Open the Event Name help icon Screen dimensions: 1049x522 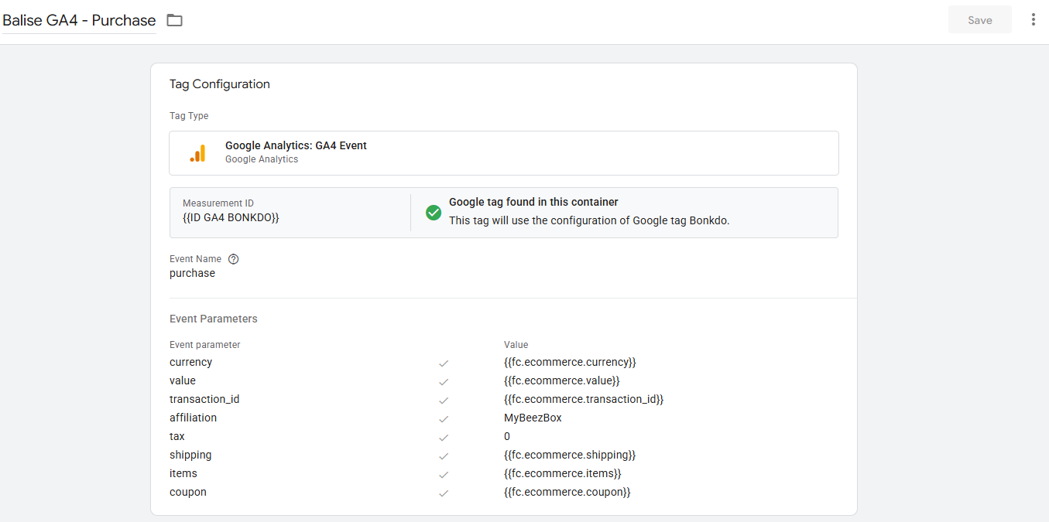pos(234,259)
